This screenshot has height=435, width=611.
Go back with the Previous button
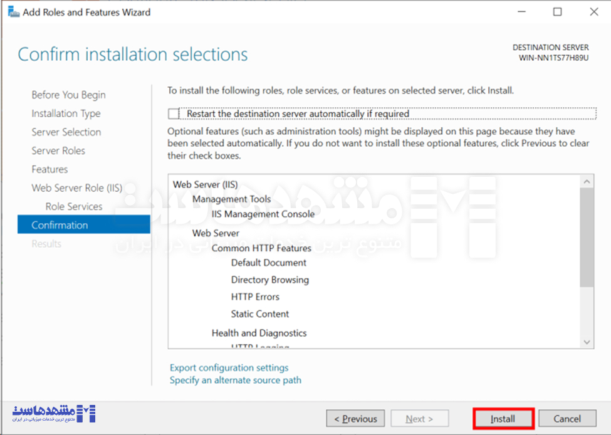tap(355, 419)
